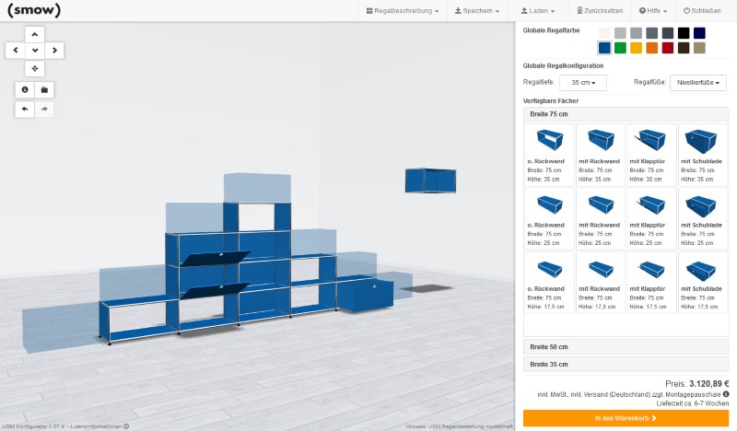Image resolution: width=737 pixels, height=431 pixels.
Task: Click the undo arrow button
Action: 24,109
